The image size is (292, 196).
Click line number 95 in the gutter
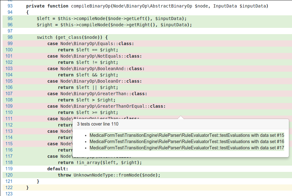click(10, 18)
